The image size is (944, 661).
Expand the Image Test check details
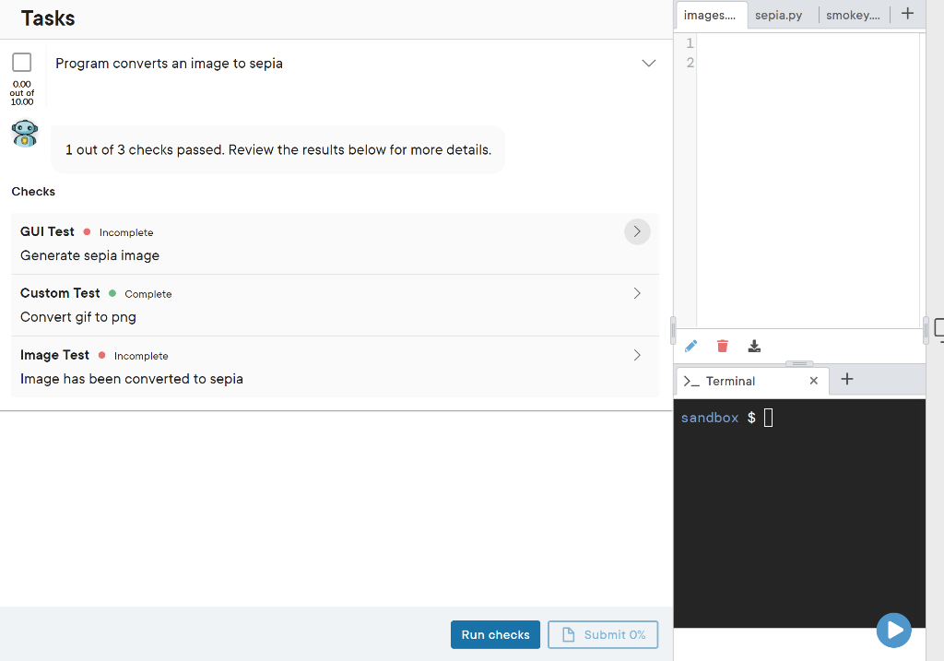636,354
